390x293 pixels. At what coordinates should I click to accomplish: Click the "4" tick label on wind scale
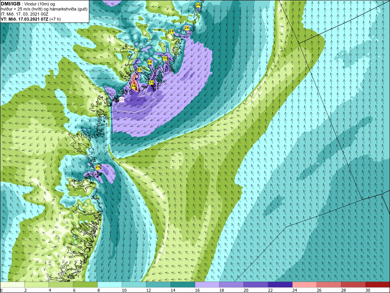pyautogui.click(x=50, y=290)
